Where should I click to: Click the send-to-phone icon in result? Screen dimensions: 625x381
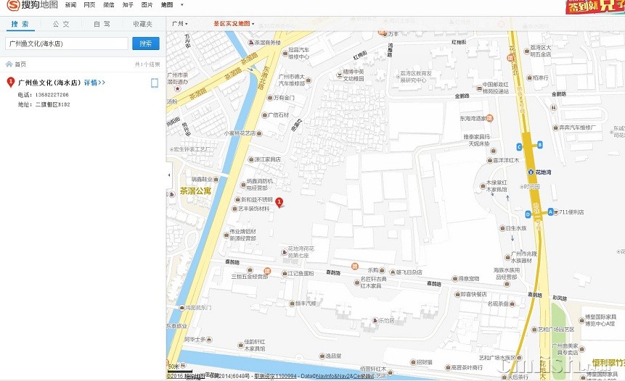click(155, 83)
